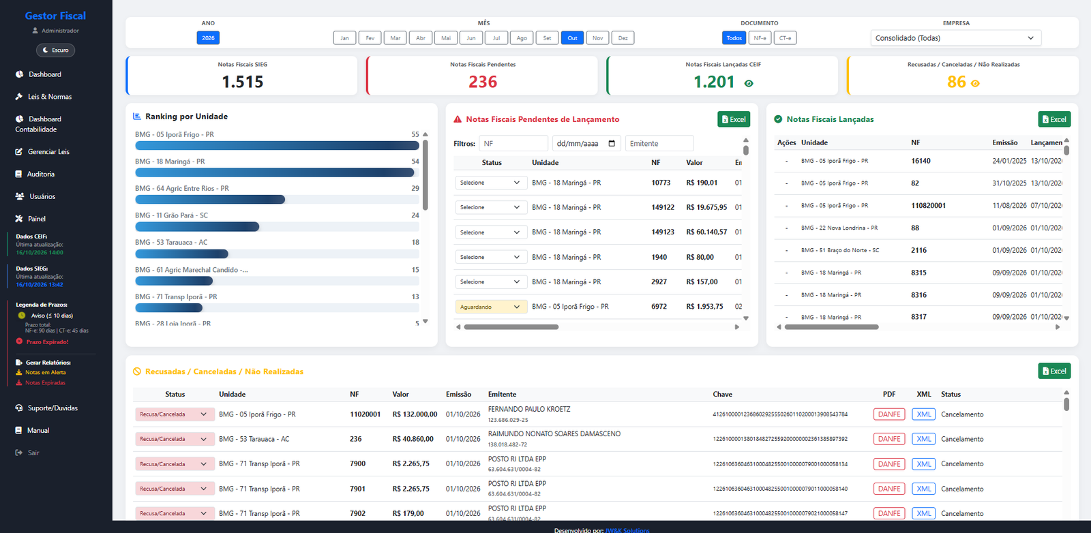Toggle the Escuro dark mode switch

pyautogui.click(x=55, y=50)
